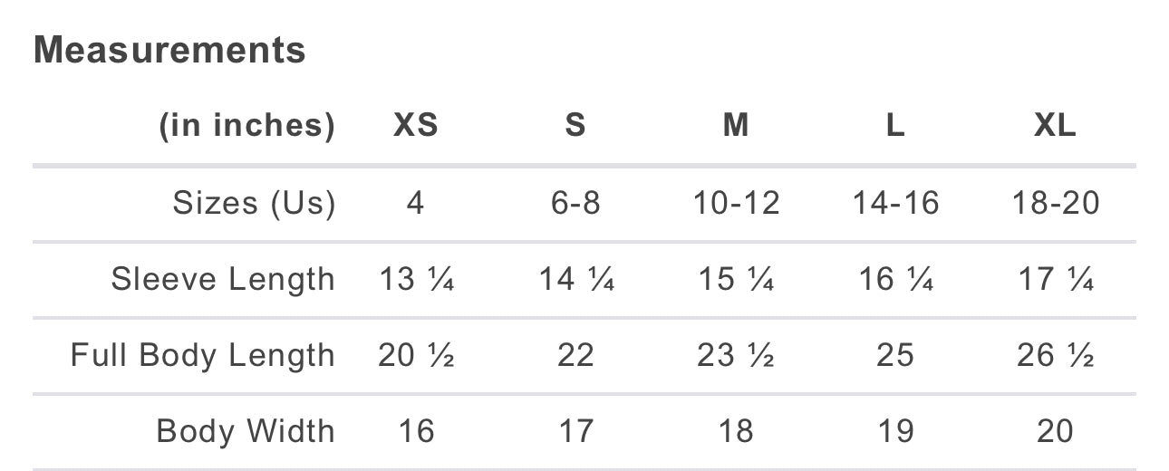
Task: Select the US size 10-12 cell
Action: coord(736,203)
